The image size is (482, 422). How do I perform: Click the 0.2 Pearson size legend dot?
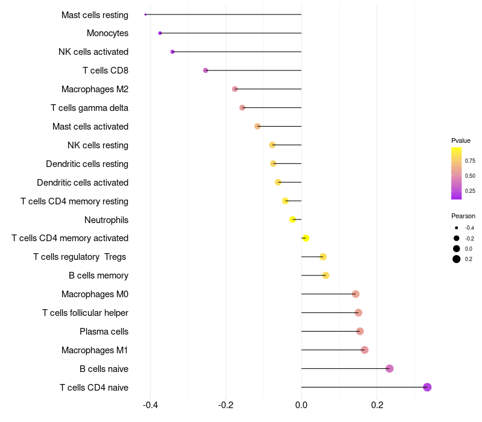click(x=457, y=259)
